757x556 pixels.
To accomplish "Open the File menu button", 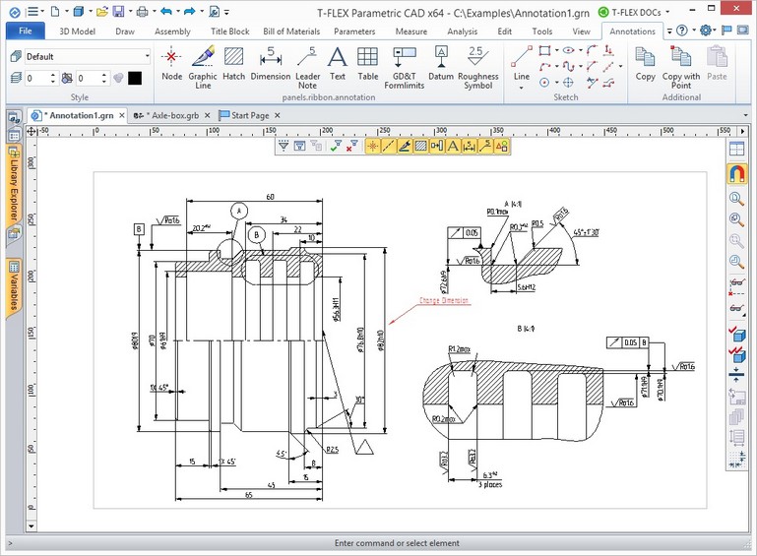I will pos(25,31).
